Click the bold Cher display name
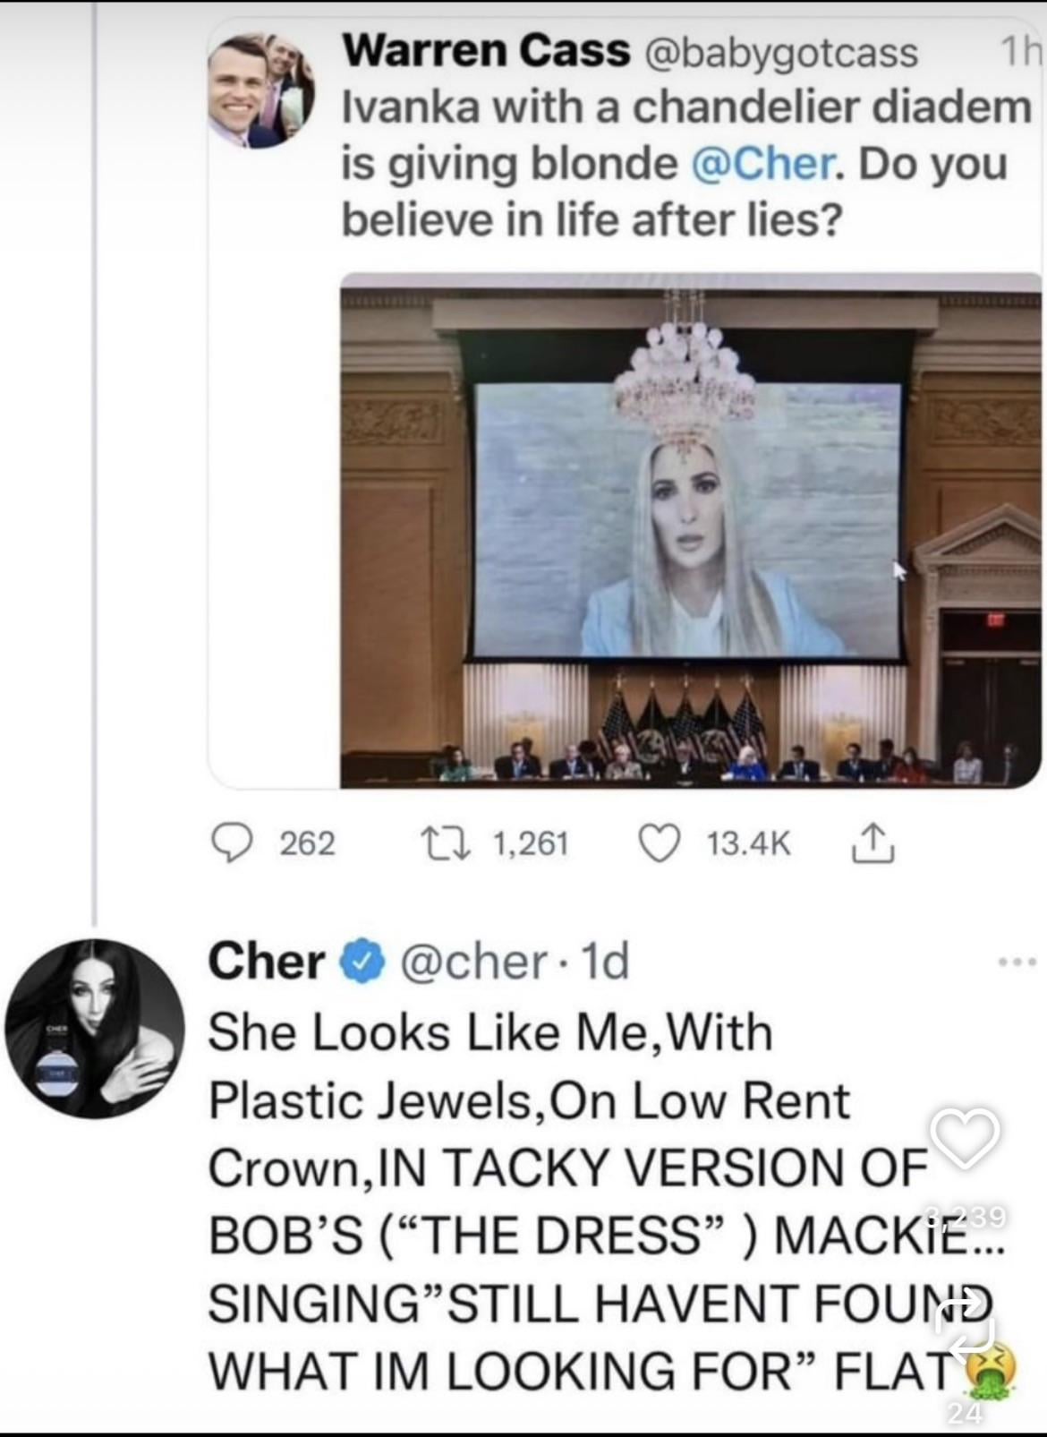 pos(268,962)
